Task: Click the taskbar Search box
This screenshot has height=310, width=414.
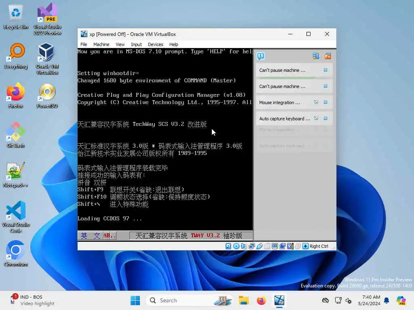Action: tap(189, 300)
